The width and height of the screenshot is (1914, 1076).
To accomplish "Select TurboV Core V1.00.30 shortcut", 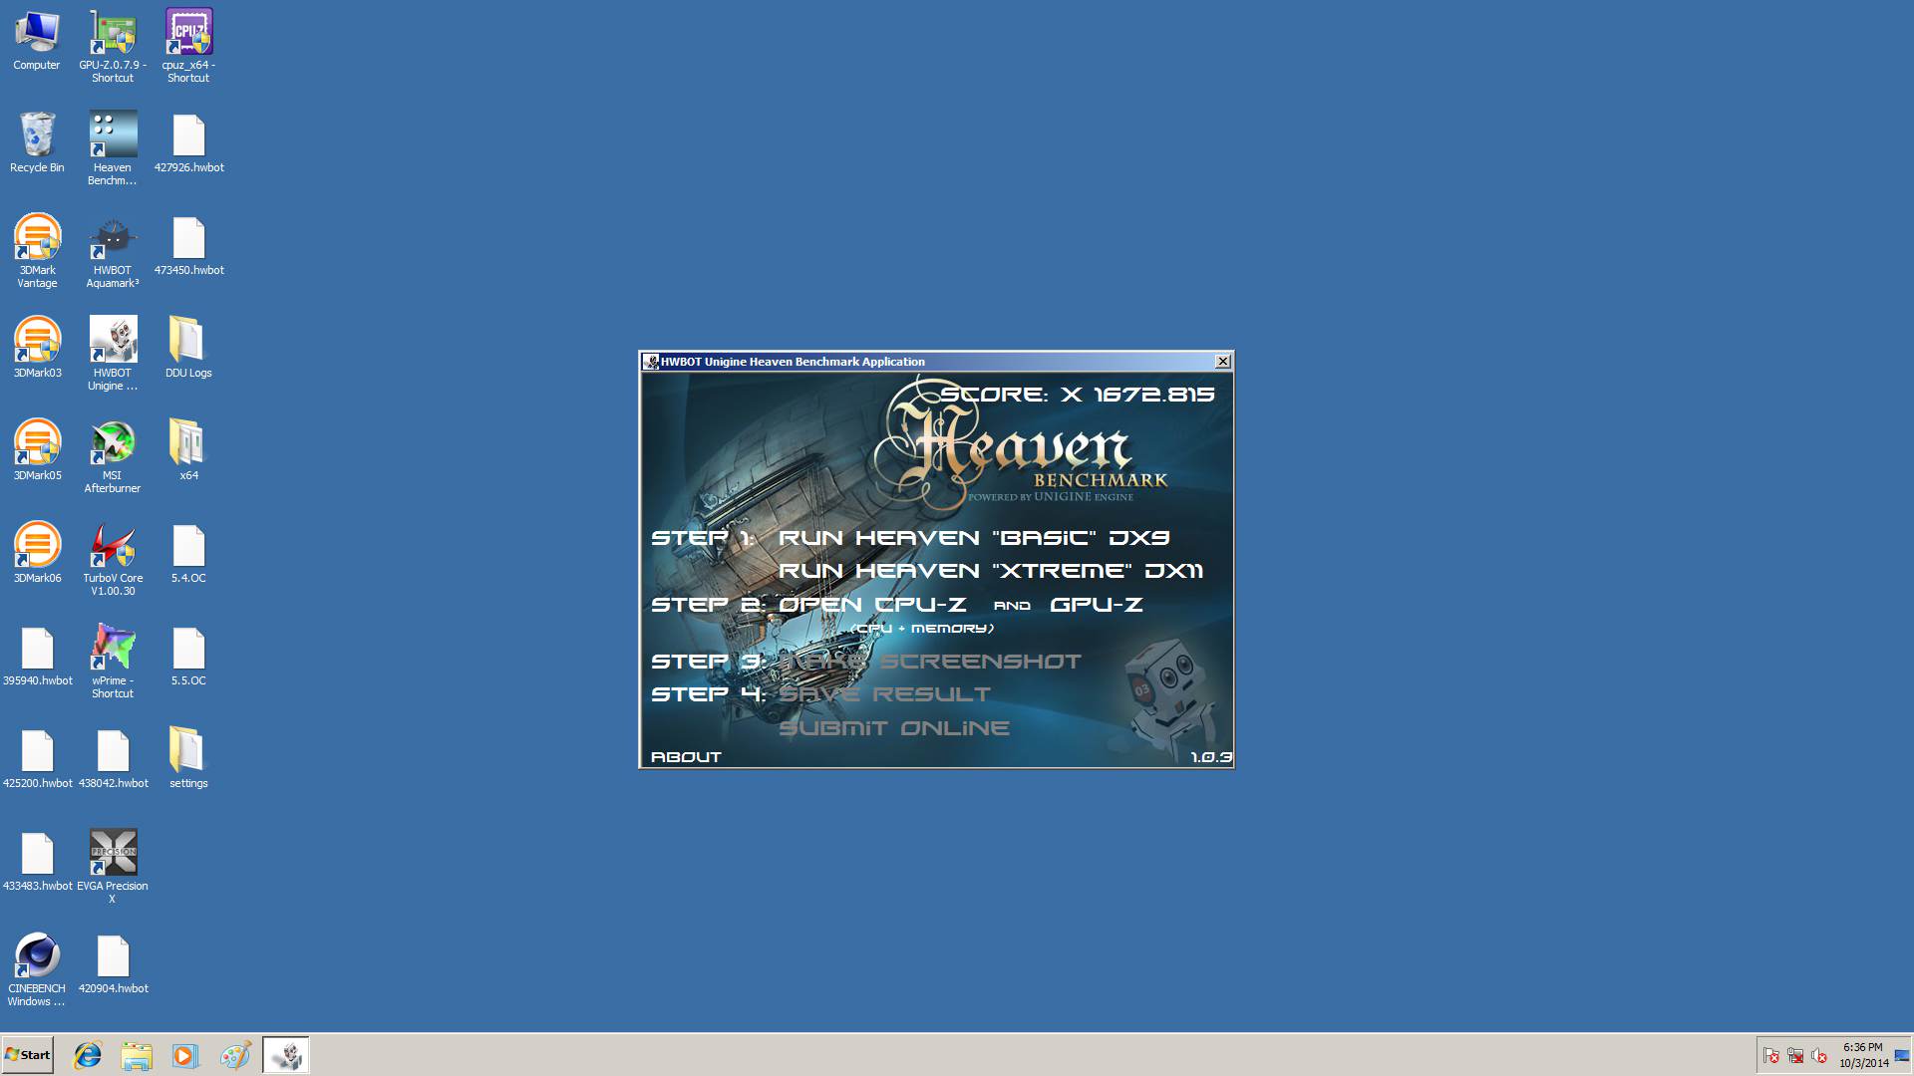I will click(113, 559).
